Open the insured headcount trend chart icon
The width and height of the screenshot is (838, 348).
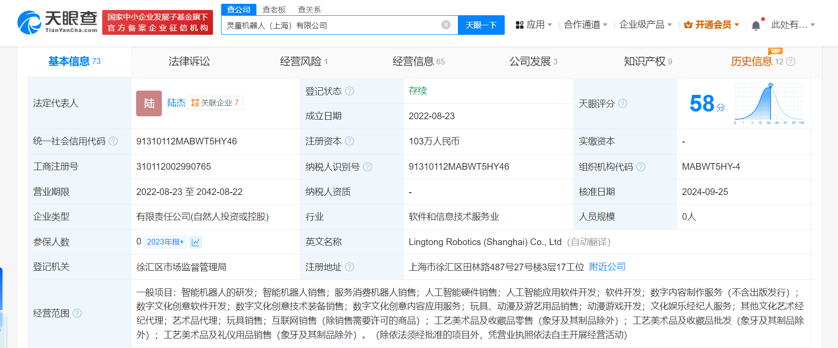[195, 242]
